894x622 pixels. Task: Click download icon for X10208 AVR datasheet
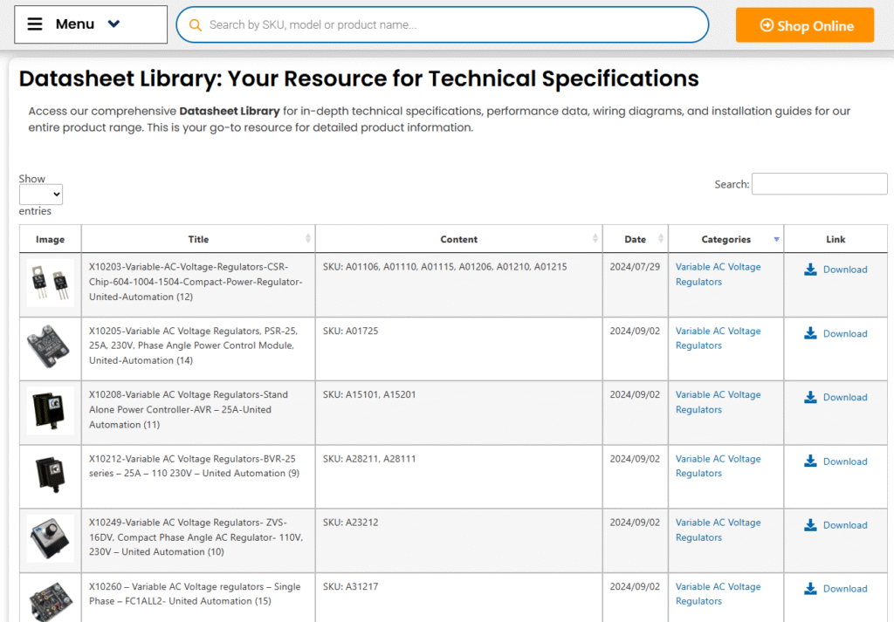[810, 397]
